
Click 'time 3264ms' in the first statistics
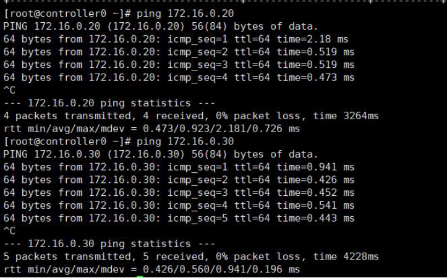pos(346,116)
